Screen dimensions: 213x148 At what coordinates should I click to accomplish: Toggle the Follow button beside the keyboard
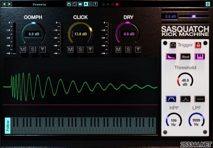pos(7,126)
